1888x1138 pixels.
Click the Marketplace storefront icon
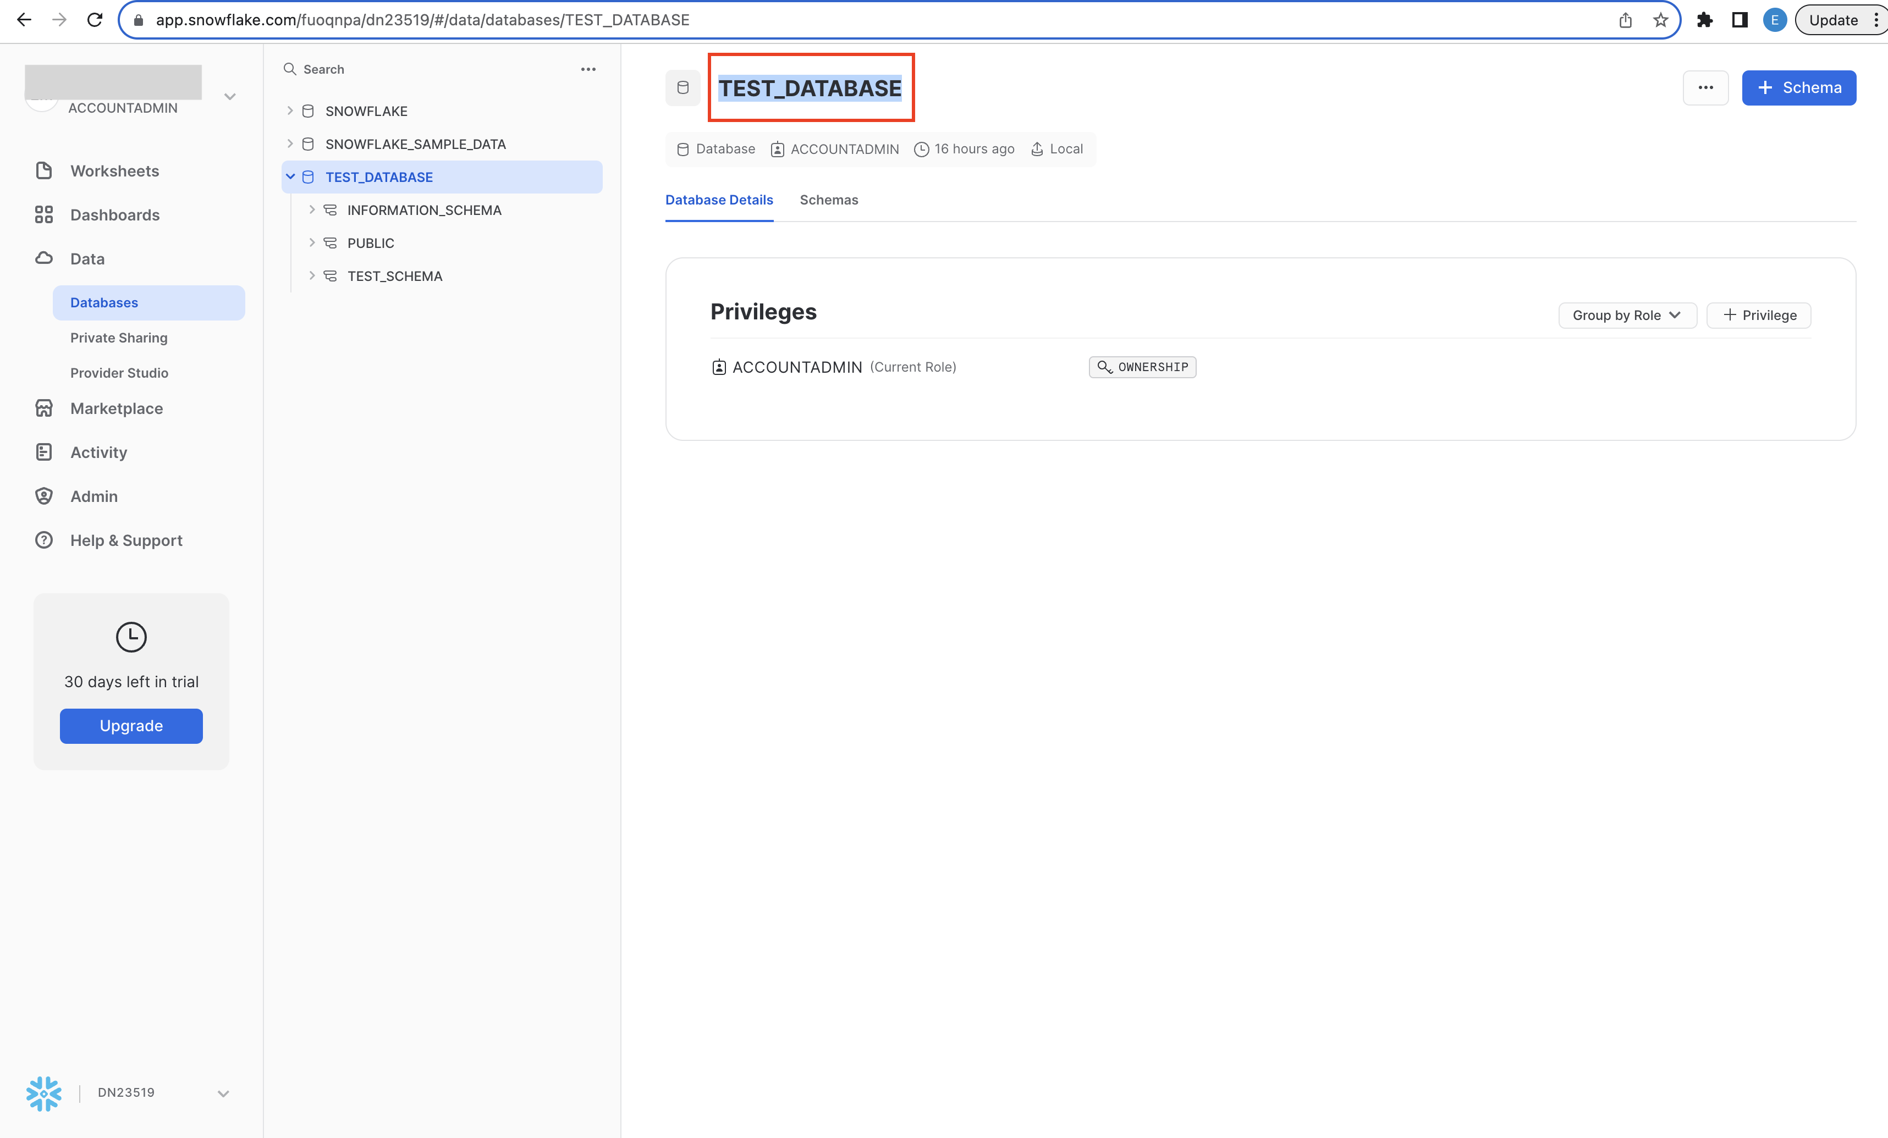pyautogui.click(x=43, y=408)
